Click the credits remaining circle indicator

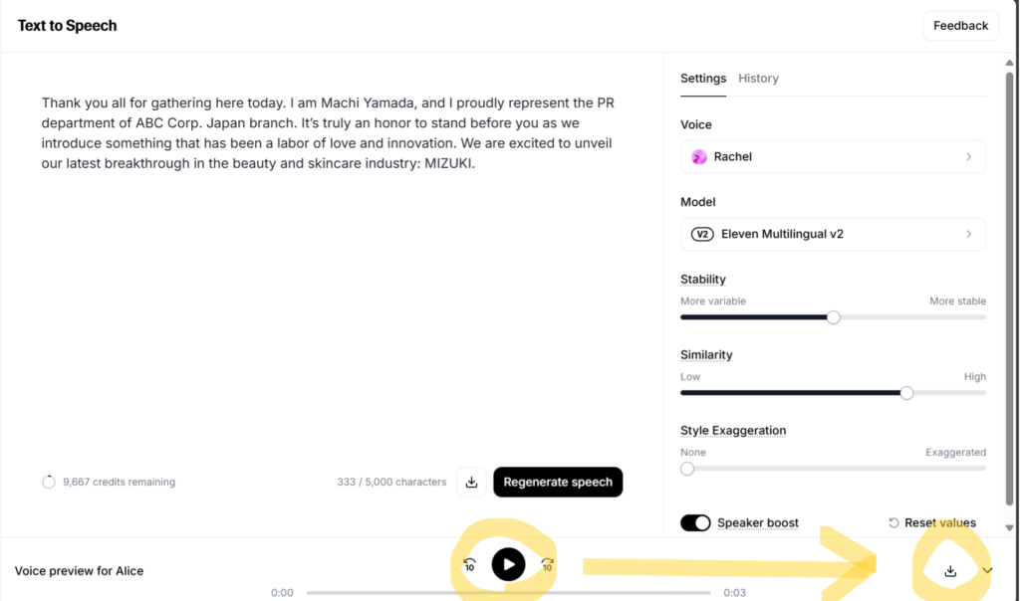(x=49, y=482)
